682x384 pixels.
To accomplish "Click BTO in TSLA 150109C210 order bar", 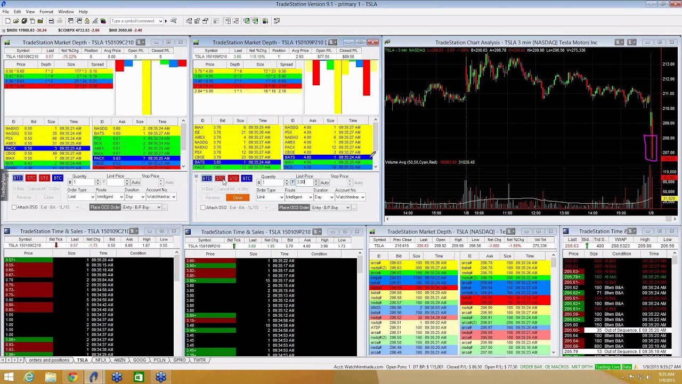I will pyautogui.click(x=18, y=178).
